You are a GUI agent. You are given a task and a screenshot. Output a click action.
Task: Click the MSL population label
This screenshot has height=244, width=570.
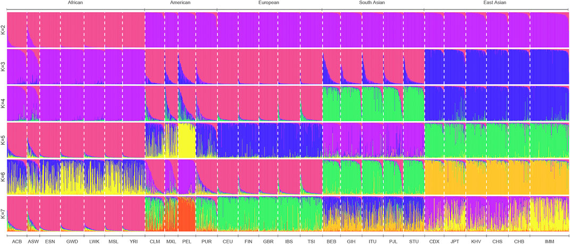pyautogui.click(x=113, y=241)
